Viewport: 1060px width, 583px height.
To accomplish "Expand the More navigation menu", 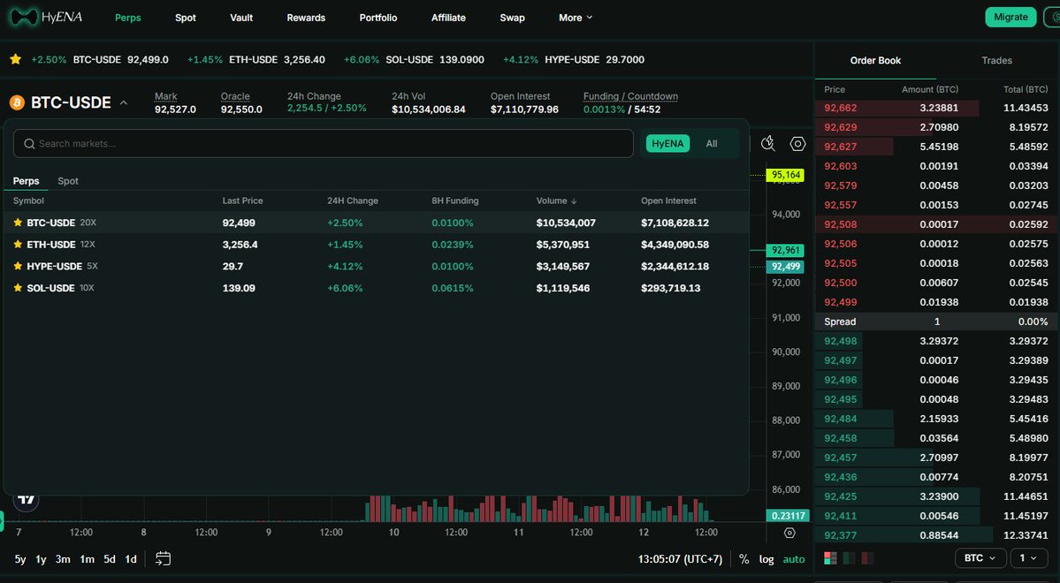I will click(576, 18).
